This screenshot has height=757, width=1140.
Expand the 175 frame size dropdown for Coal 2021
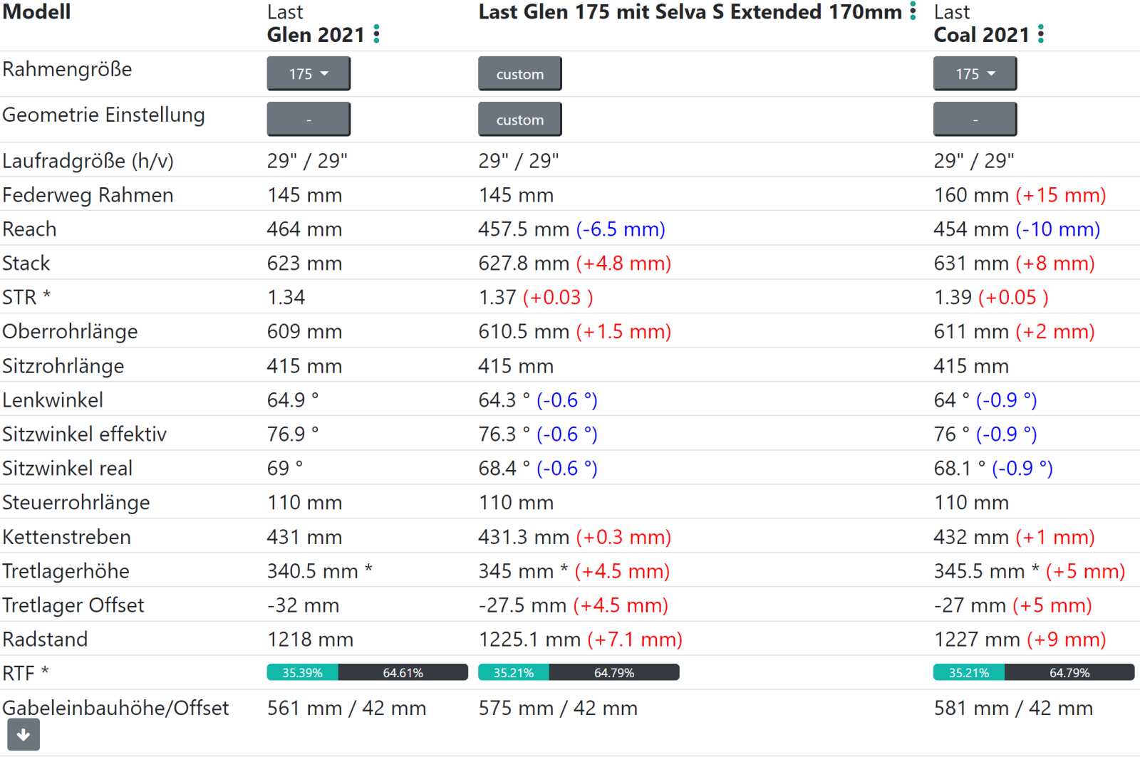(x=975, y=74)
